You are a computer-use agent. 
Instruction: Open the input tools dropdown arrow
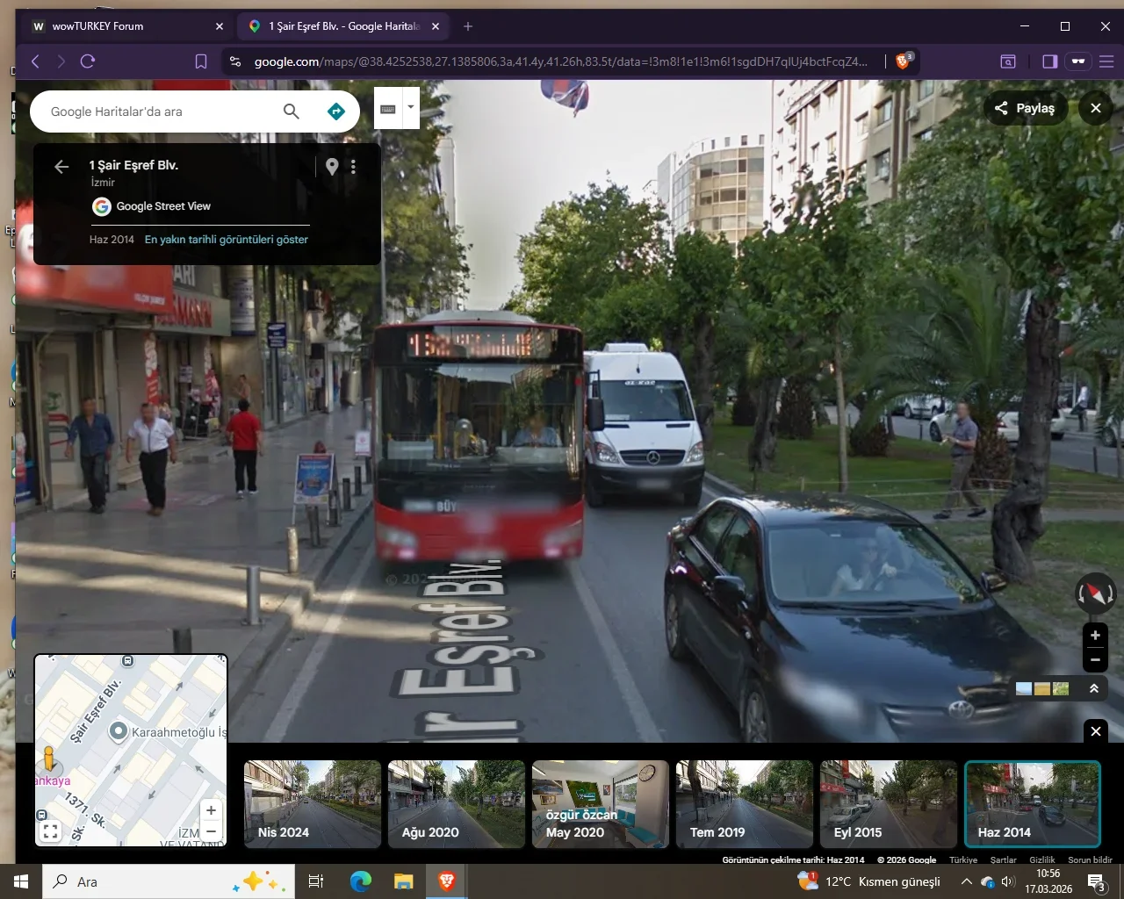[411, 107]
